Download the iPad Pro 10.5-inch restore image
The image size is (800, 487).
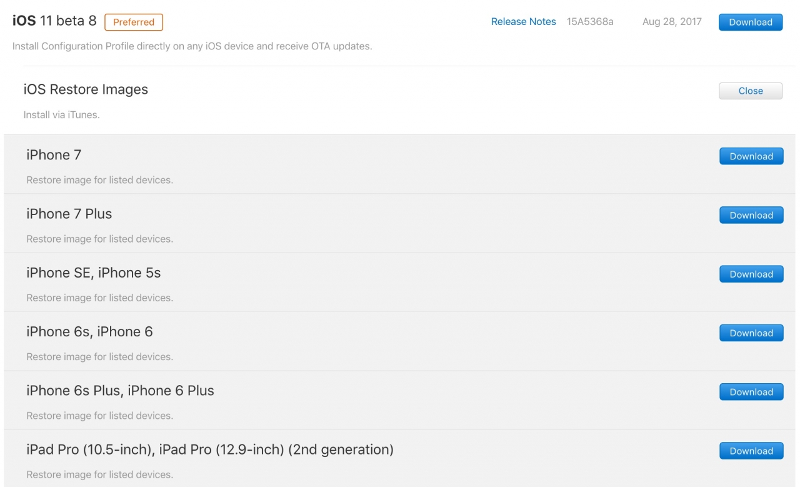[751, 450]
